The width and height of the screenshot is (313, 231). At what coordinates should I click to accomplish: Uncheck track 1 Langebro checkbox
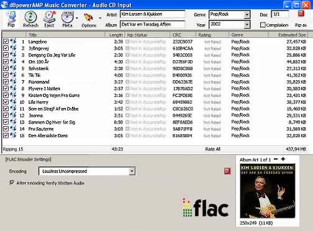(6, 42)
